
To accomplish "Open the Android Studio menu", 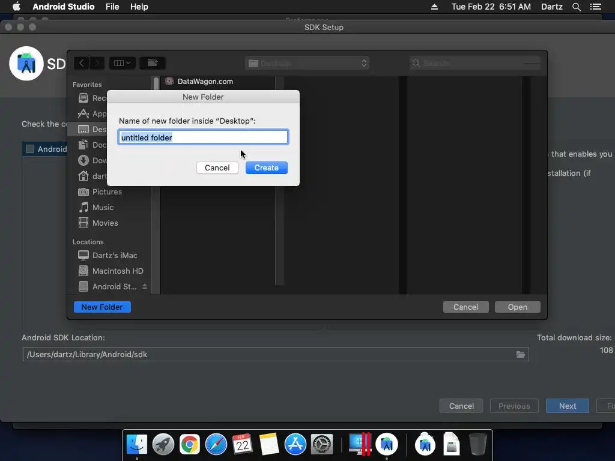I will tap(64, 7).
